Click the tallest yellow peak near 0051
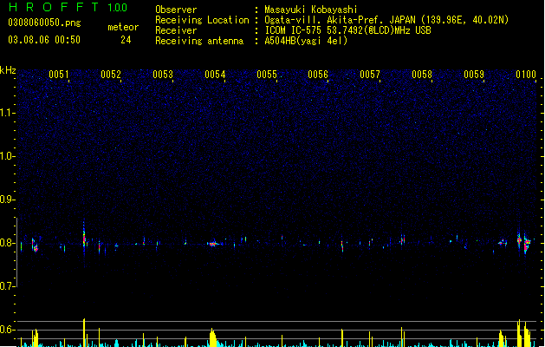Viewport: 545px width, 347px height. point(84,332)
